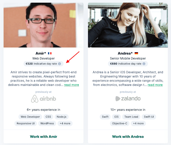
Task: Click the French flag beside Amir
Action: pyautogui.click(x=50, y=53)
